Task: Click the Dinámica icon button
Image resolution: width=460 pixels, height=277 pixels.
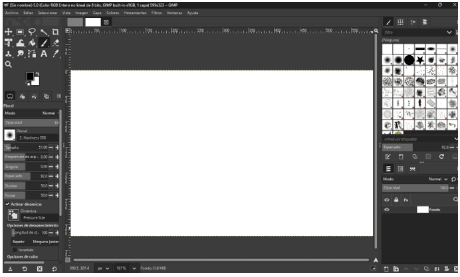Action: pyautogui.click(x=13, y=215)
